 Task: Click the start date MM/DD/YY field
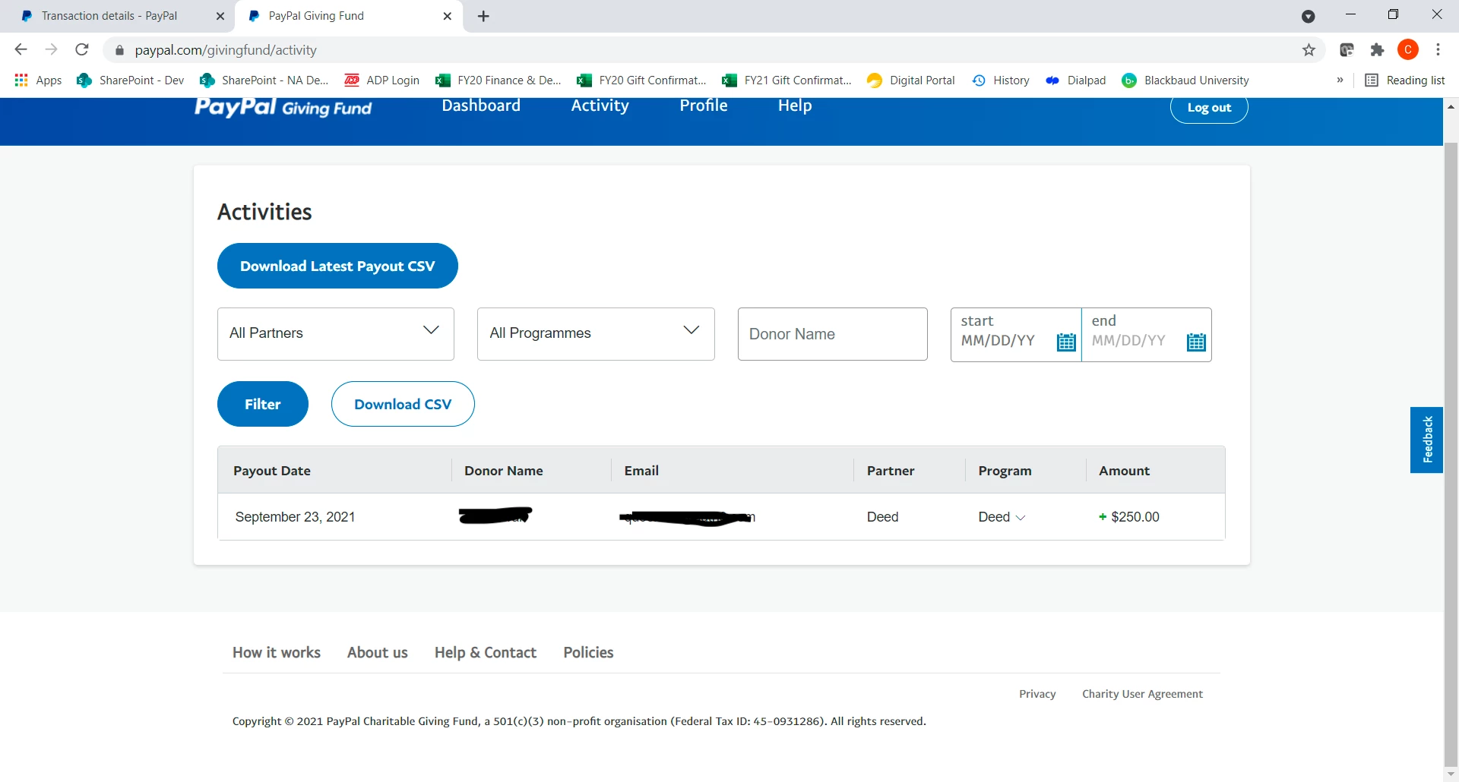999,341
